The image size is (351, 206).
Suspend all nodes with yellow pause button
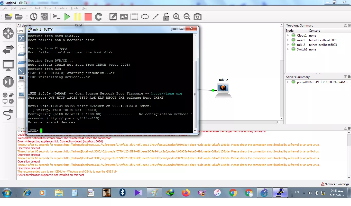(x=77, y=17)
